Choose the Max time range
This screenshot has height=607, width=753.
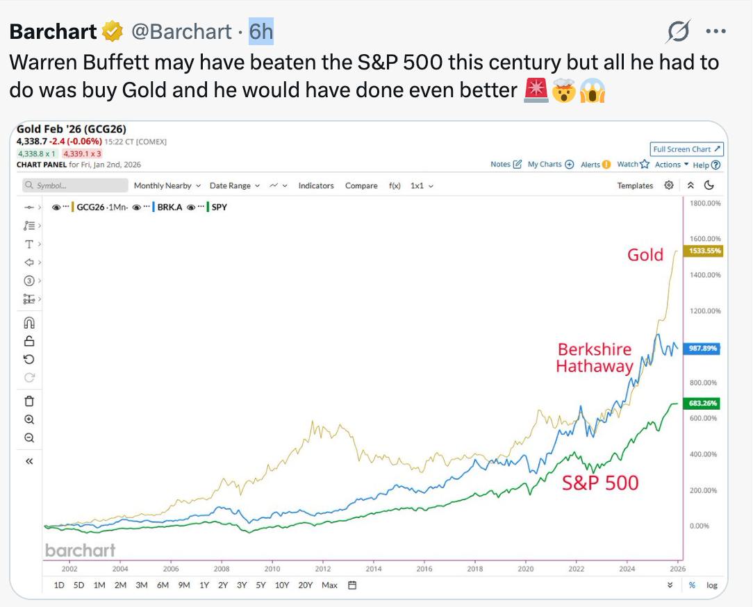coord(329,585)
